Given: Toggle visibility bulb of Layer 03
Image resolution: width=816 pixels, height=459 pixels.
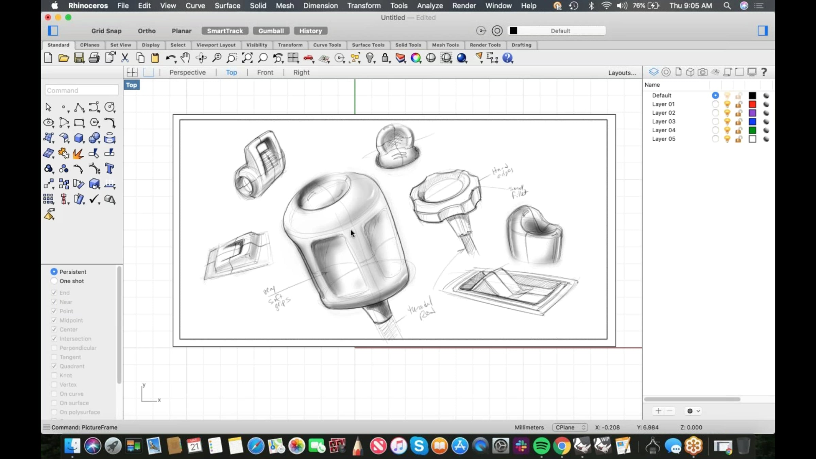Looking at the screenshot, I should point(727,122).
